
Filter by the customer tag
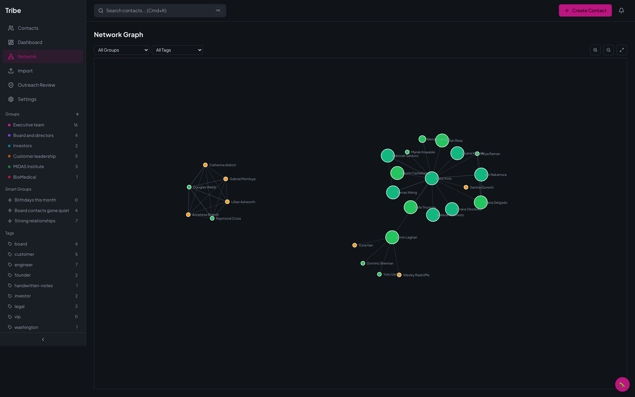(43, 254)
